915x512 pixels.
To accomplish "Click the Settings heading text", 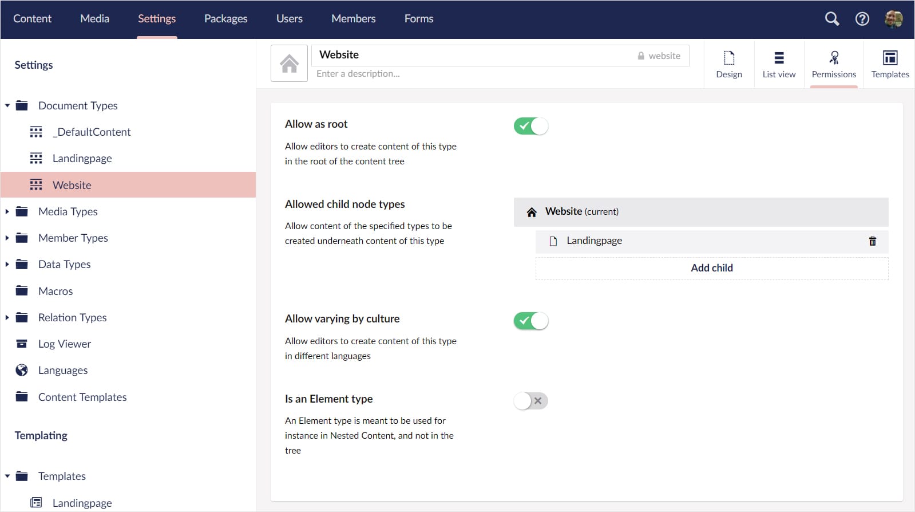I will [34, 65].
